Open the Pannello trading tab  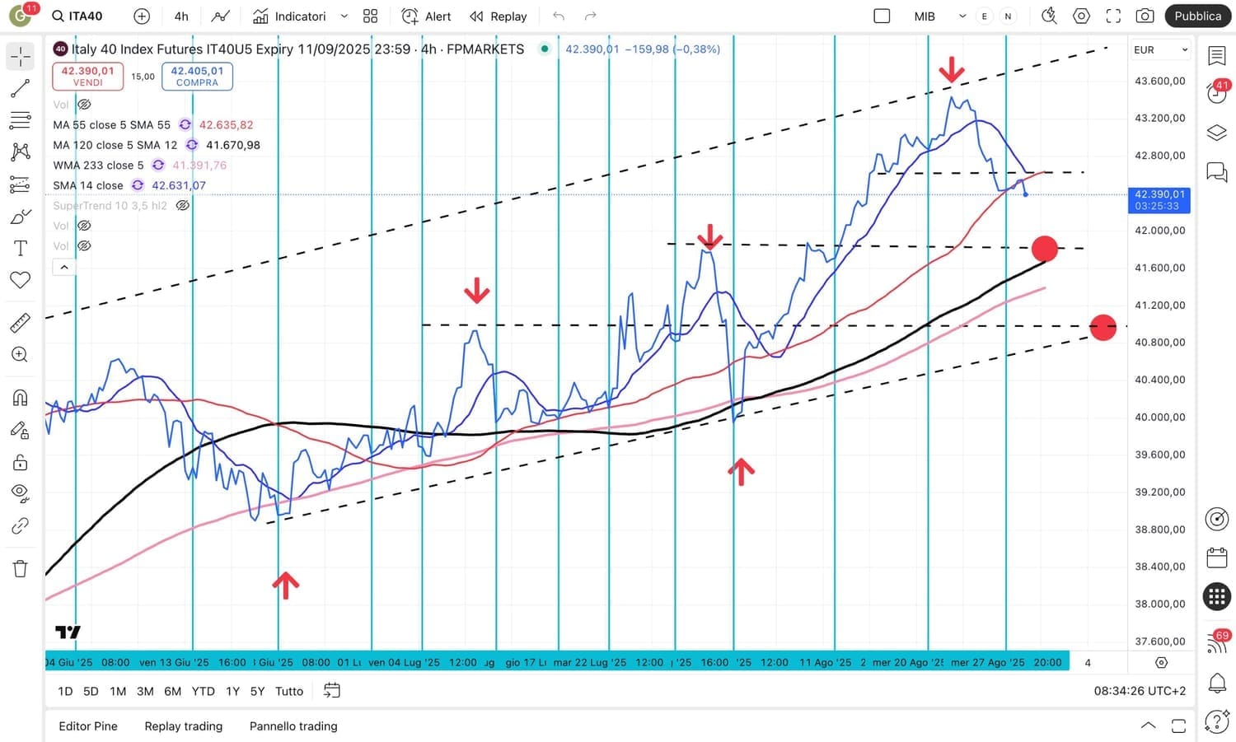[x=293, y=726]
